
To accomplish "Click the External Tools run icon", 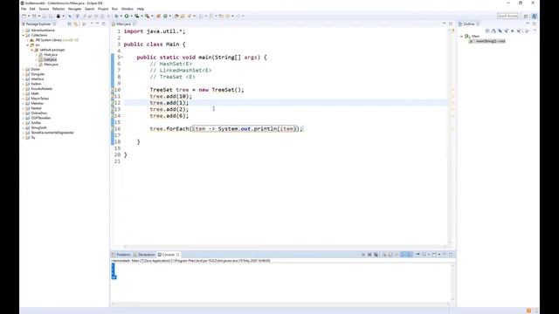I will [147, 16].
